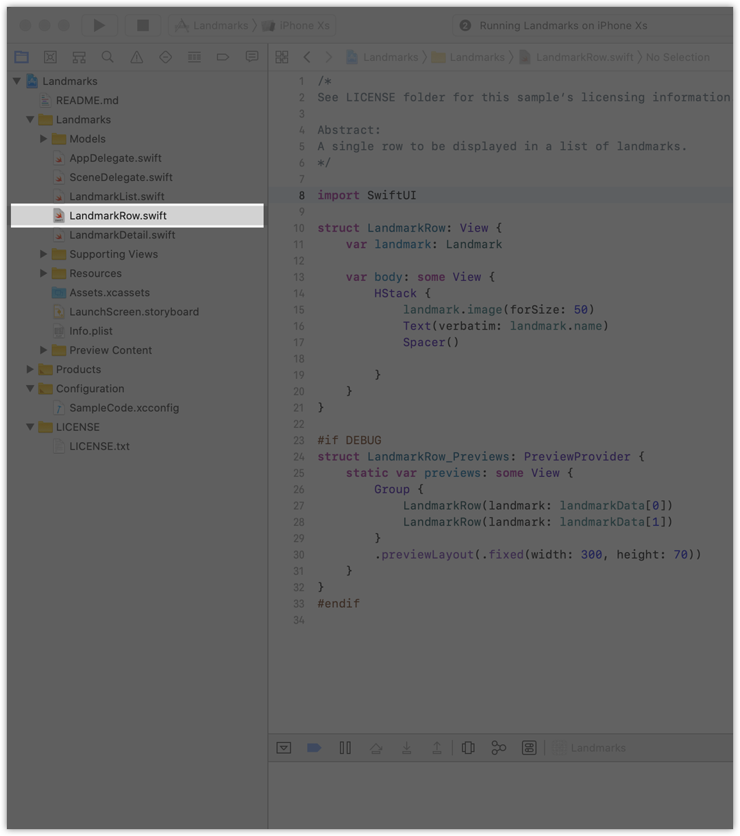Collapse the LICENSE folder
This screenshot has height=836, width=740.
coord(30,426)
